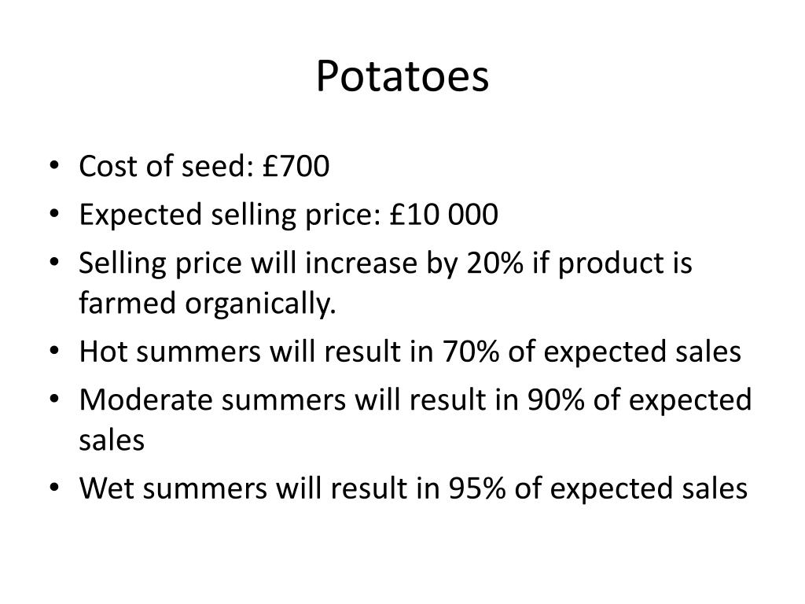Click the bullet before Selling price will increase
This screenshot has height=604, width=805.
coord(55,263)
